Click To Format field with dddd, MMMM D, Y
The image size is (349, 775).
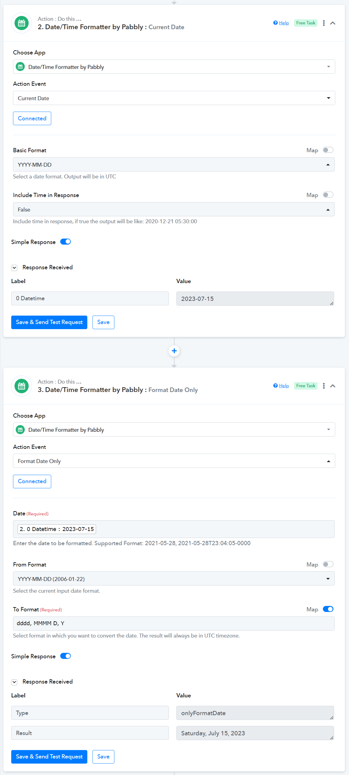[174, 623]
